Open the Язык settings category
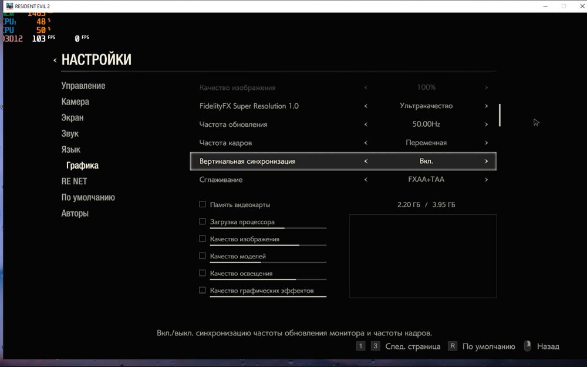The width and height of the screenshot is (587, 367). (71, 150)
